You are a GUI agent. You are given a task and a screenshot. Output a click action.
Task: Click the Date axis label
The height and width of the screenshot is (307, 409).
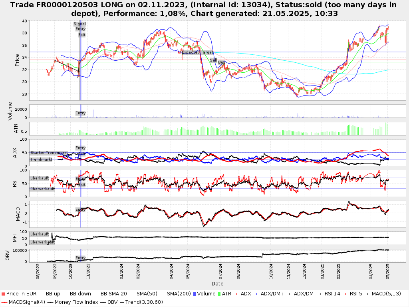217,284
